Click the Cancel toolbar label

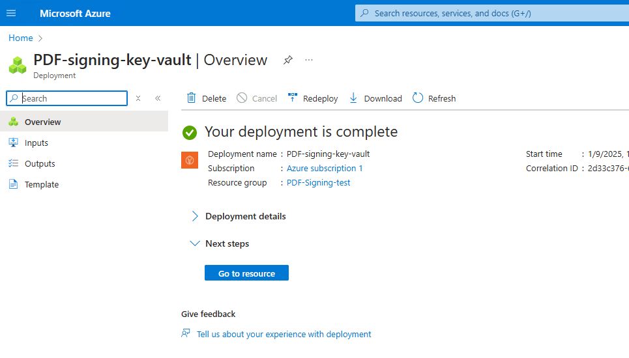click(265, 98)
